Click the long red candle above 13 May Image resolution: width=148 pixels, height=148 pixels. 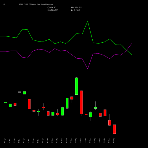tap(81, 102)
